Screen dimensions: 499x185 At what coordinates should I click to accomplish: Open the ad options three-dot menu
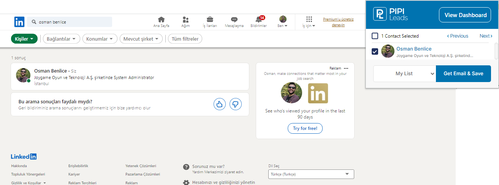point(346,68)
